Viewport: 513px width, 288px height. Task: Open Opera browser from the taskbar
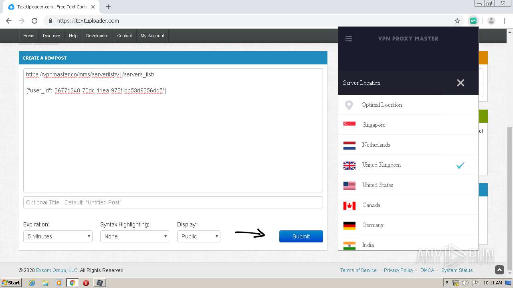(86, 282)
